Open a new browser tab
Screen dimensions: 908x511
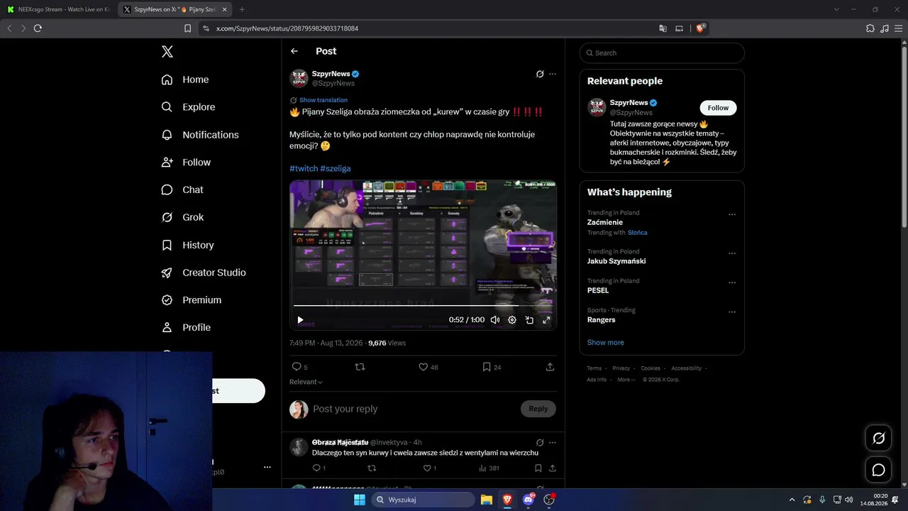pyautogui.click(x=242, y=9)
